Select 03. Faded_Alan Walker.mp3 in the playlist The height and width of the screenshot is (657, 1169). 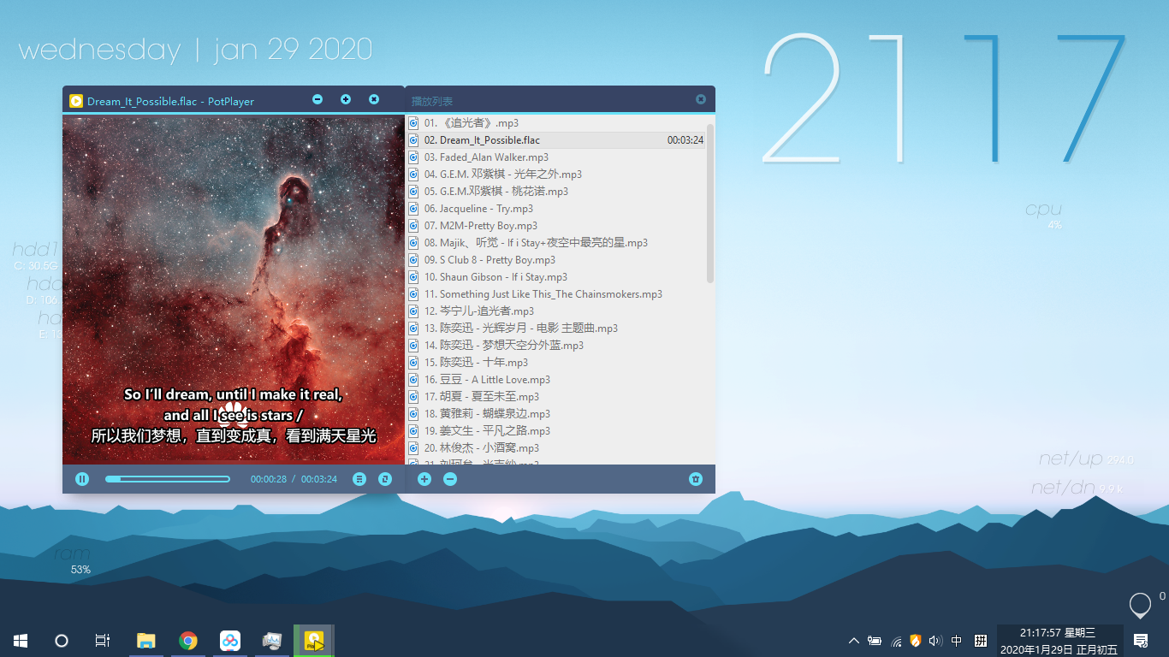pyautogui.click(x=489, y=157)
